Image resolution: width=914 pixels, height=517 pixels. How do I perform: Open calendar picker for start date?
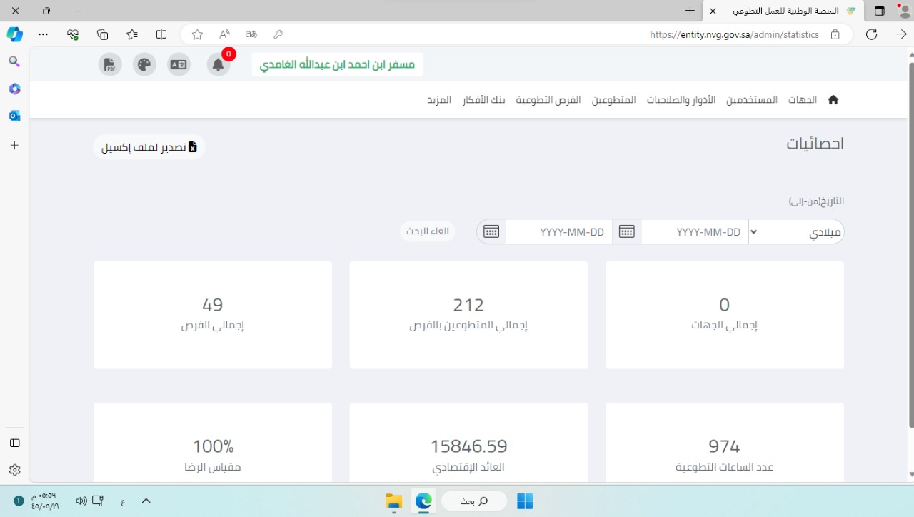pos(626,231)
